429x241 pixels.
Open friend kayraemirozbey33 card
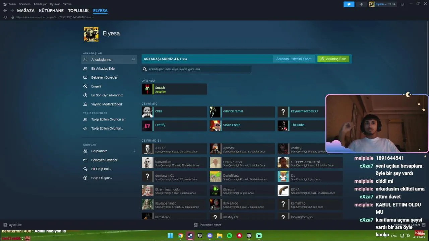301,112
